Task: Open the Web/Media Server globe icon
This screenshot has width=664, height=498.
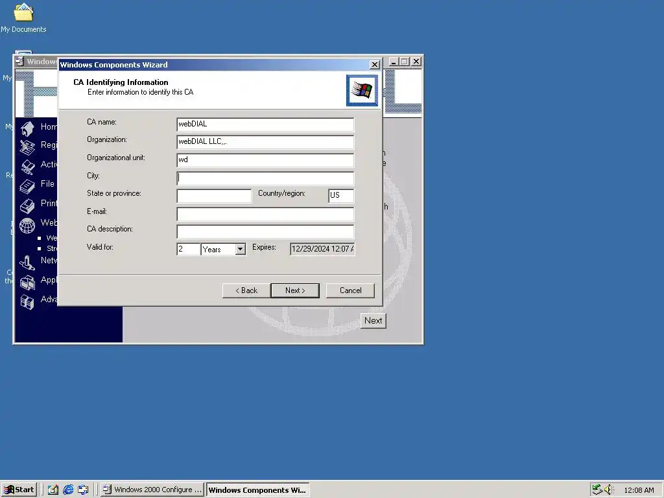Action: point(27,225)
